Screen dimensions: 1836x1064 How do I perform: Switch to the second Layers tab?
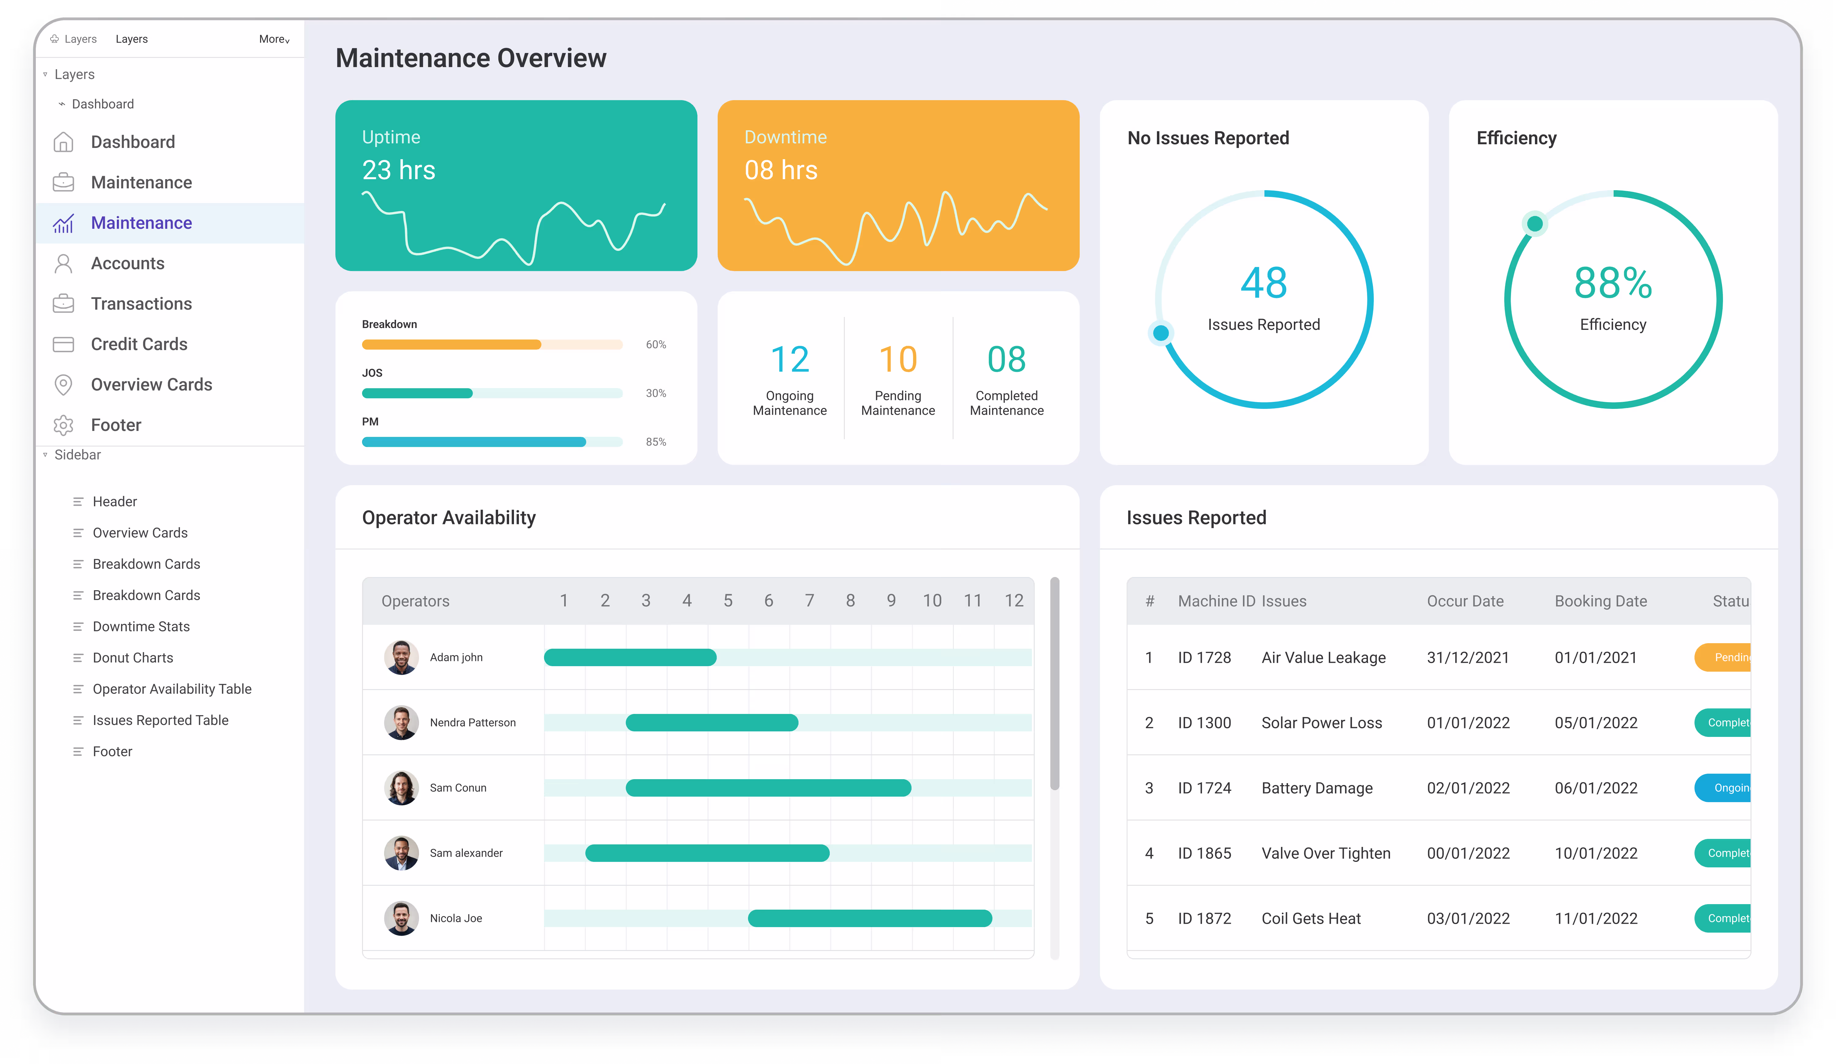point(132,39)
